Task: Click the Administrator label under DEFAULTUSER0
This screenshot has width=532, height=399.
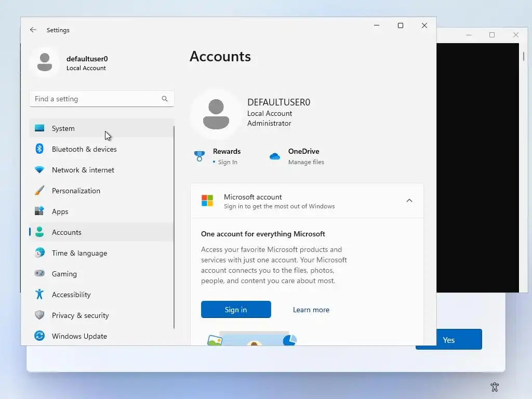Action: point(269,123)
